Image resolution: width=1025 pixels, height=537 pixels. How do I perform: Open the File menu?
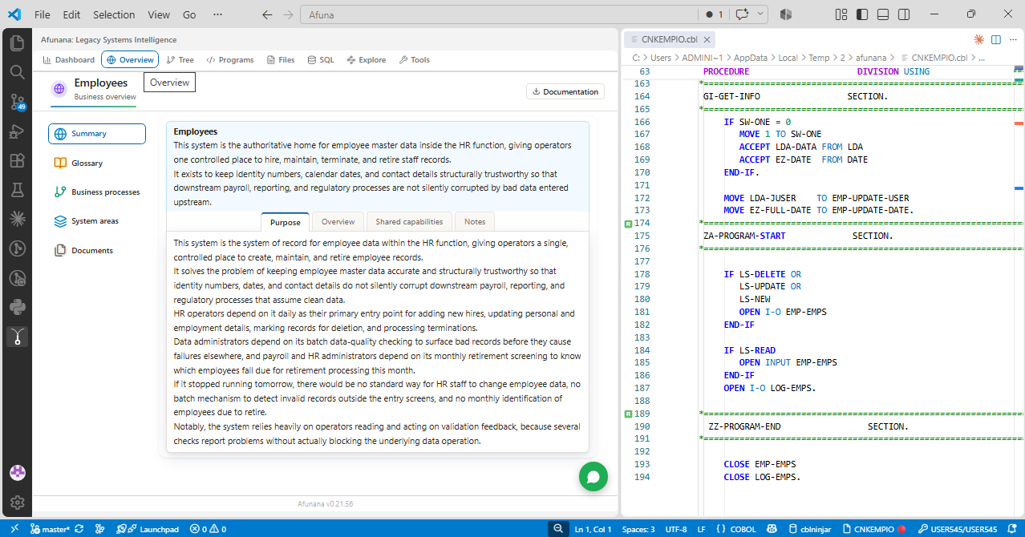pyautogui.click(x=43, y=14)
